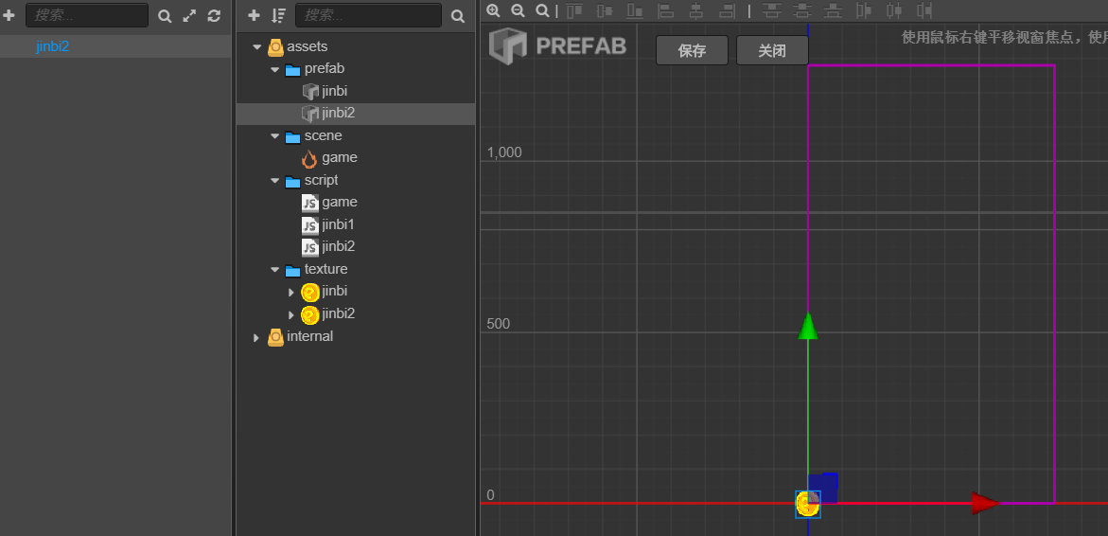Viewport: 1108px width, 536px height.
Task: Focus the assets panel search field
Action: tap(368, 15)
